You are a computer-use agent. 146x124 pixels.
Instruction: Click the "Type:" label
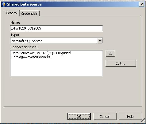(x=15, y=35)
